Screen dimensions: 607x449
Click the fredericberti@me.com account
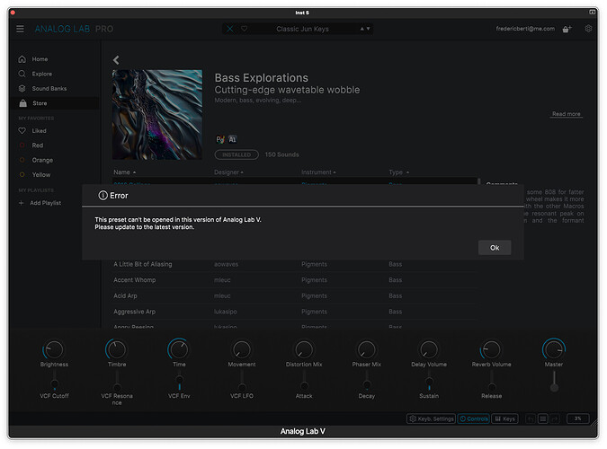coord(525,29)
